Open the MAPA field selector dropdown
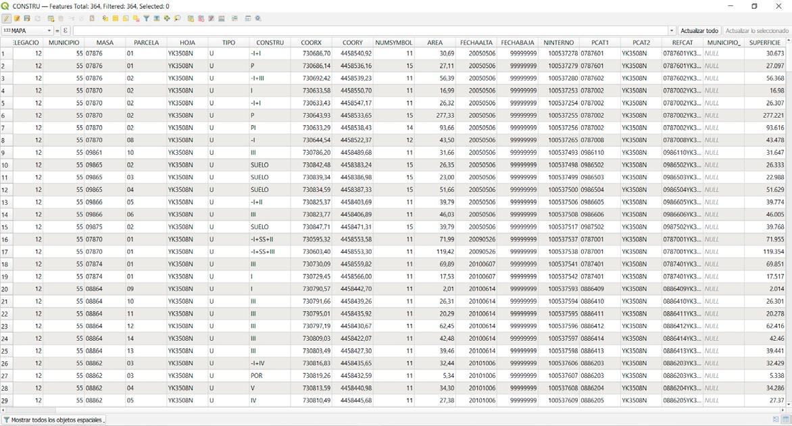The image size is (792, 426). point(27,31)
